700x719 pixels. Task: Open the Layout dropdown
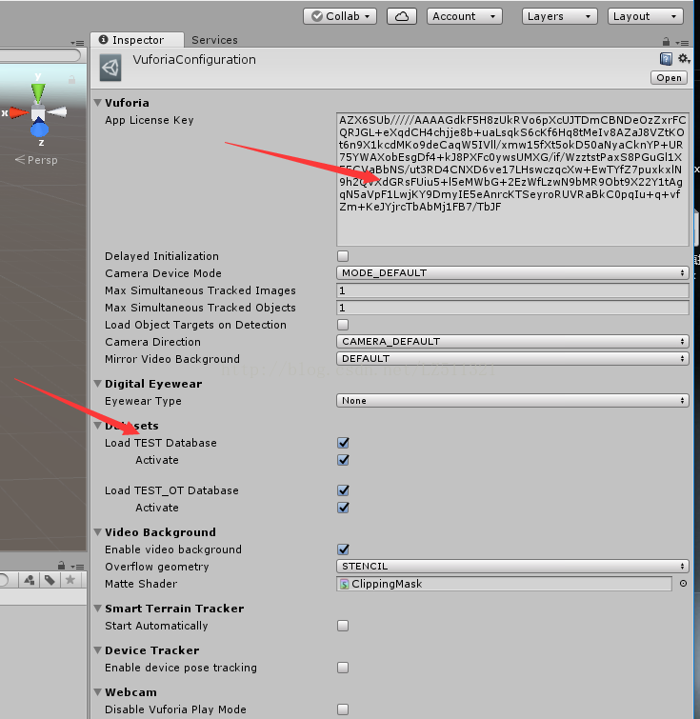tap(646, 16)
